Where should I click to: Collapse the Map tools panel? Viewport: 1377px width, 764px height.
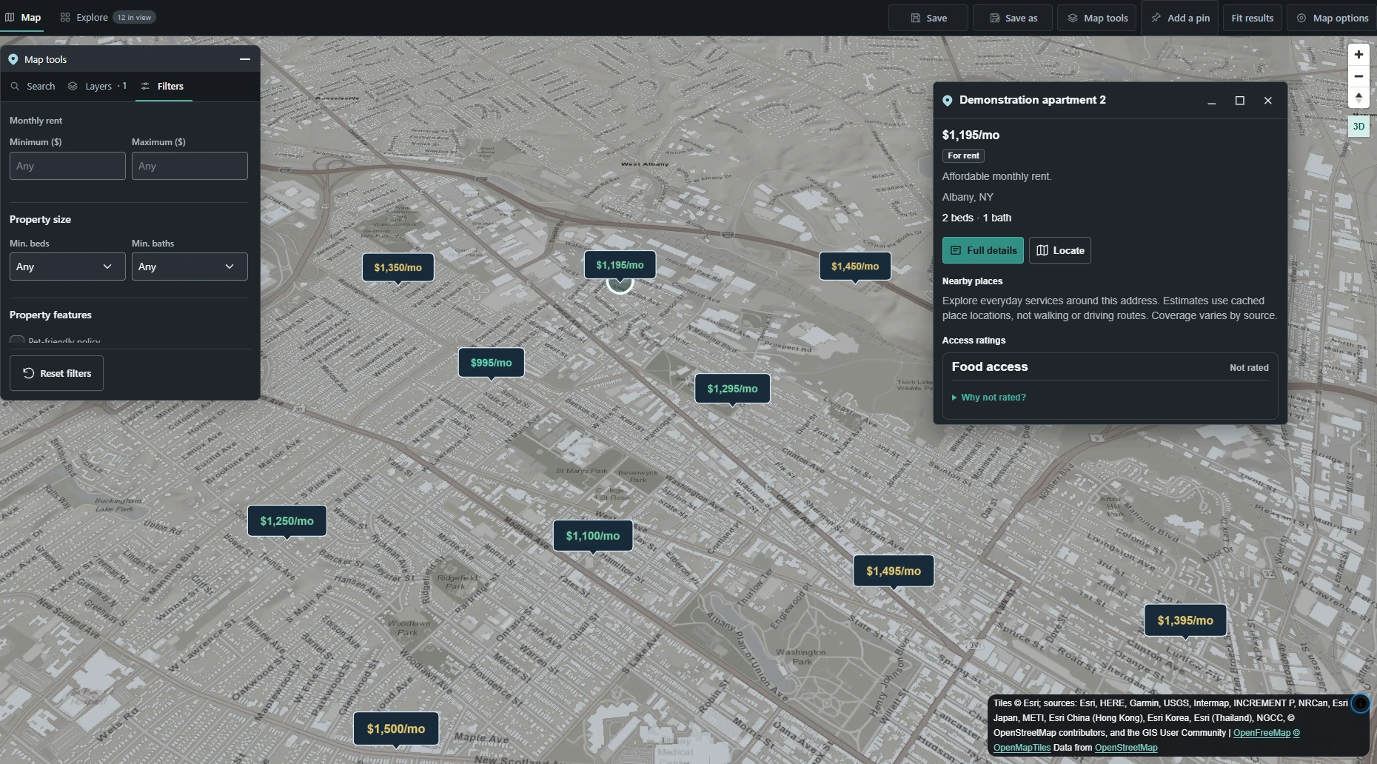[x=245, y=59]
